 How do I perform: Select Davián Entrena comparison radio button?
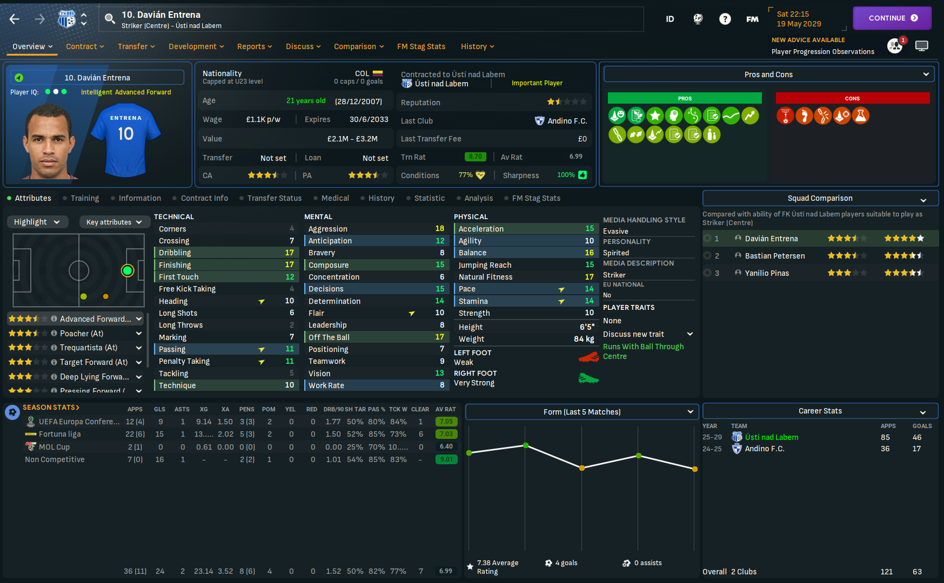(707, 239)
